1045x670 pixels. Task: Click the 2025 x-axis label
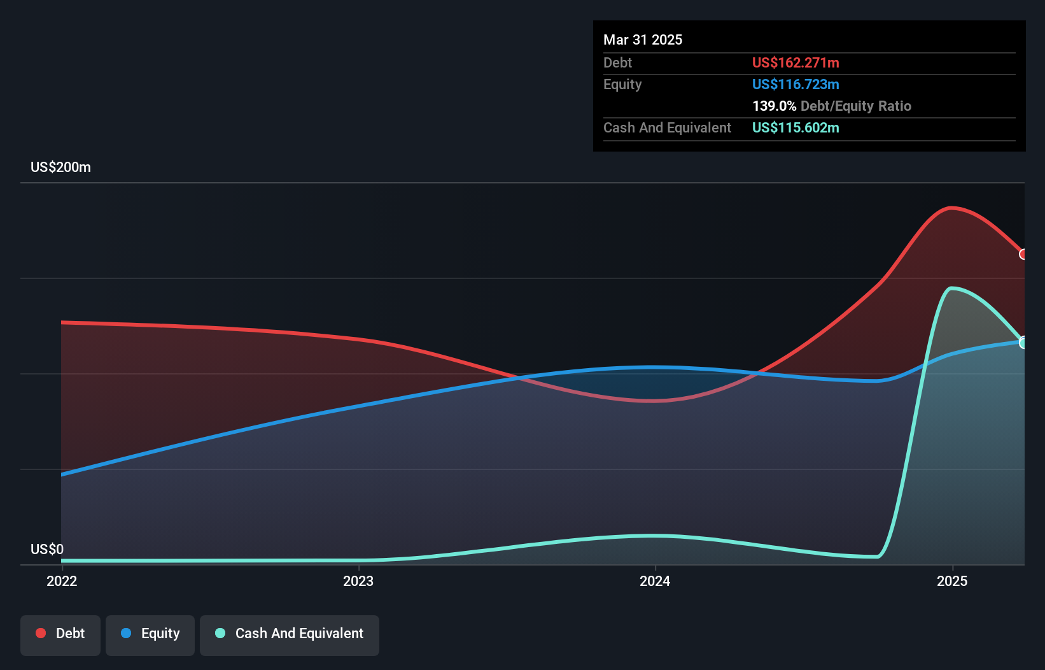pyautogui.click(x=952, y=581)
